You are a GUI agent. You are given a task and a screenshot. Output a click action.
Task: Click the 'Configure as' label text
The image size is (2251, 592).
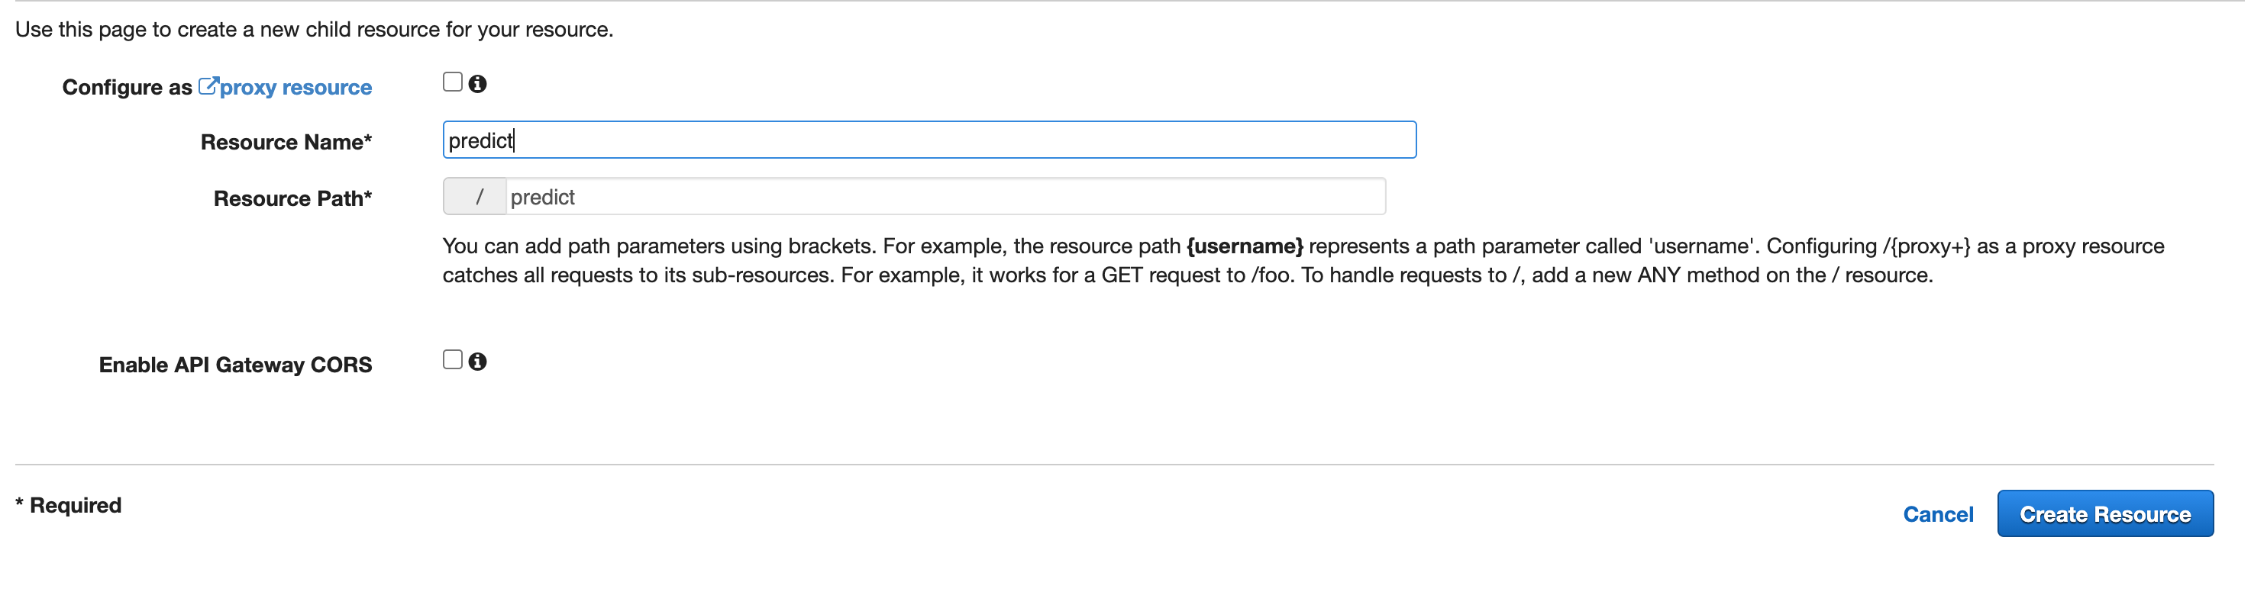127,87
